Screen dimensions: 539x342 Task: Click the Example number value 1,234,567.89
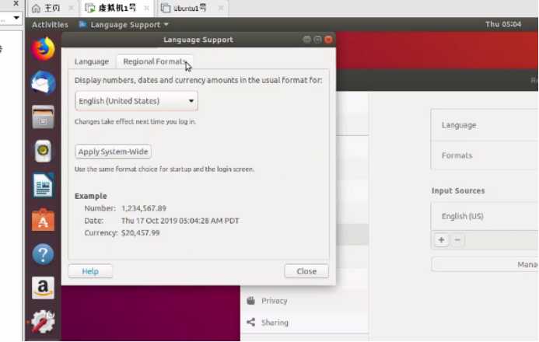[x=144, y=208]
